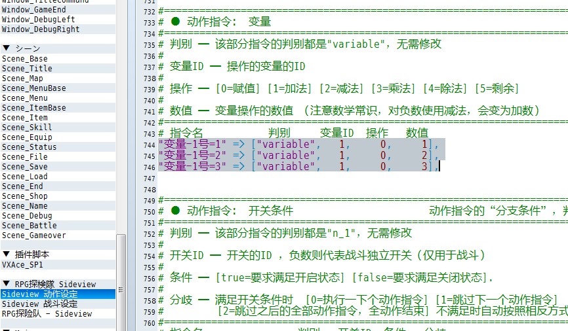
Task: Open Scene_Gameover script
Action: [58, 235]
